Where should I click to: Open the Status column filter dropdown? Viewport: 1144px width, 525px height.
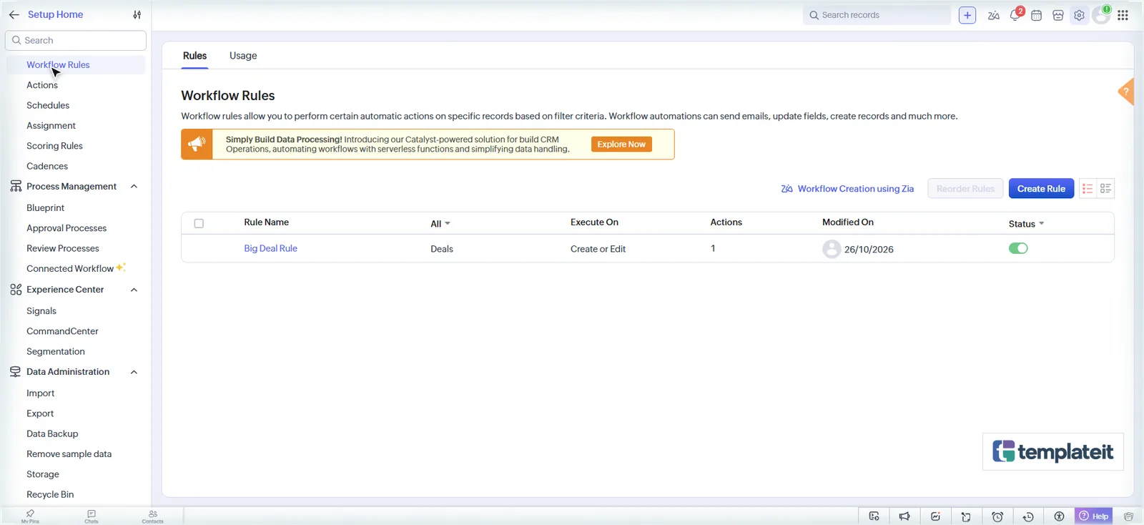[x=1026, y=224]
